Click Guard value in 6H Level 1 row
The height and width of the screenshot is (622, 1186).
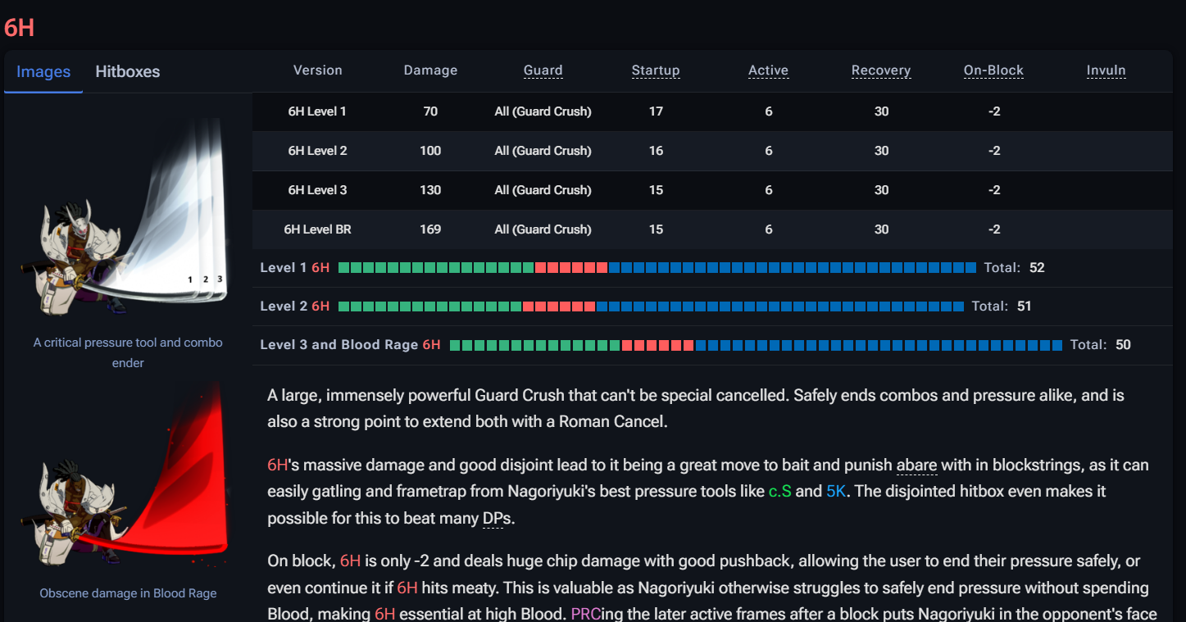543,111
